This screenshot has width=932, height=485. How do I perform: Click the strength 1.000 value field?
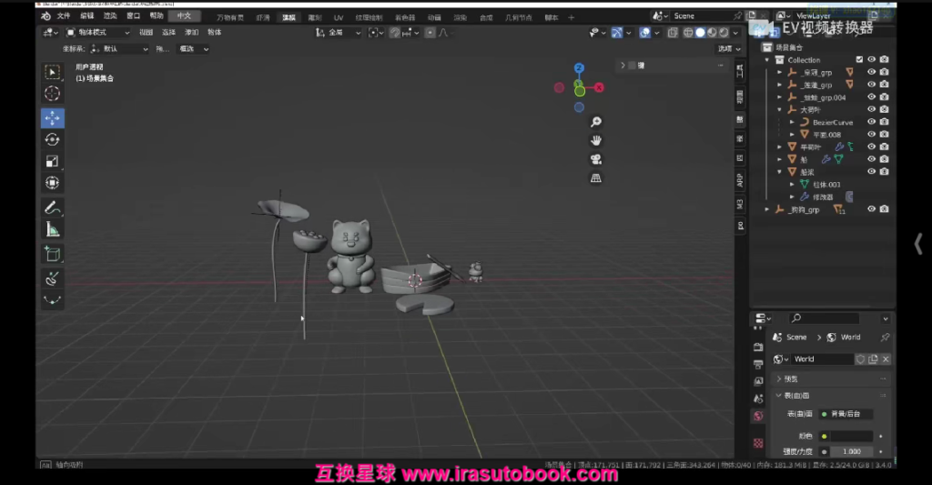tap(851, 451)
